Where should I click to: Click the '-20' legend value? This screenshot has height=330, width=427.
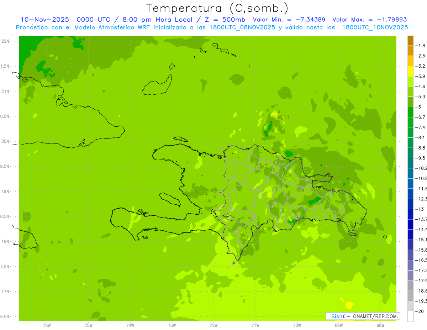pyautogui.click(x=420, y=311)
